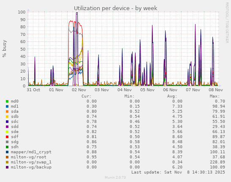Click the 03 Nov date label
Screen dimensions: 231x182
click(x=102, y=90)
